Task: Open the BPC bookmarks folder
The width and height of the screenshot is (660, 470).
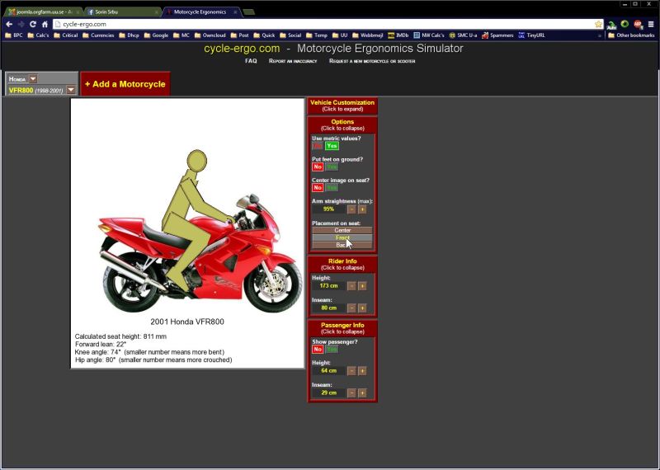Action: click(14, 35)
